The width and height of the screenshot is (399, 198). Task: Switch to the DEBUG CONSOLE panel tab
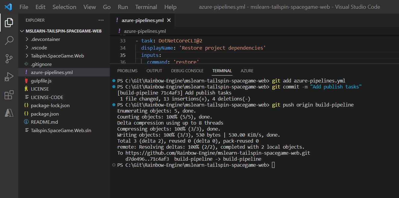187,71
